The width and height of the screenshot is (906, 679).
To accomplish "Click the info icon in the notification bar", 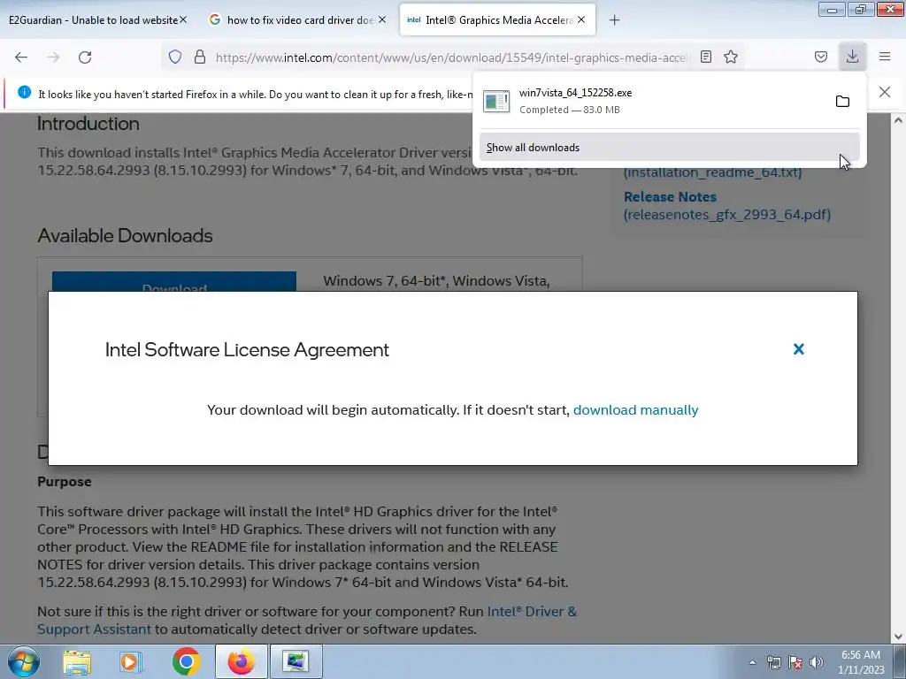I will pyautogui.click(x=24, y=92).
